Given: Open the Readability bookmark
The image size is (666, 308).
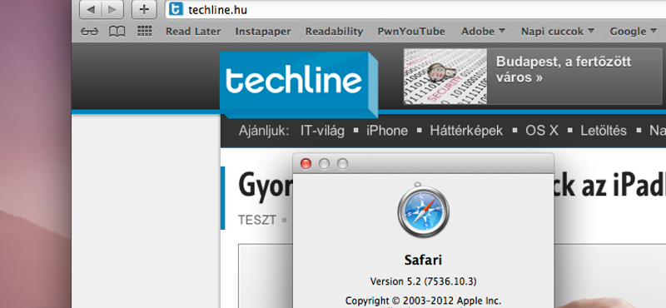Looking at the screenshot, I should [x=335, y=32].
